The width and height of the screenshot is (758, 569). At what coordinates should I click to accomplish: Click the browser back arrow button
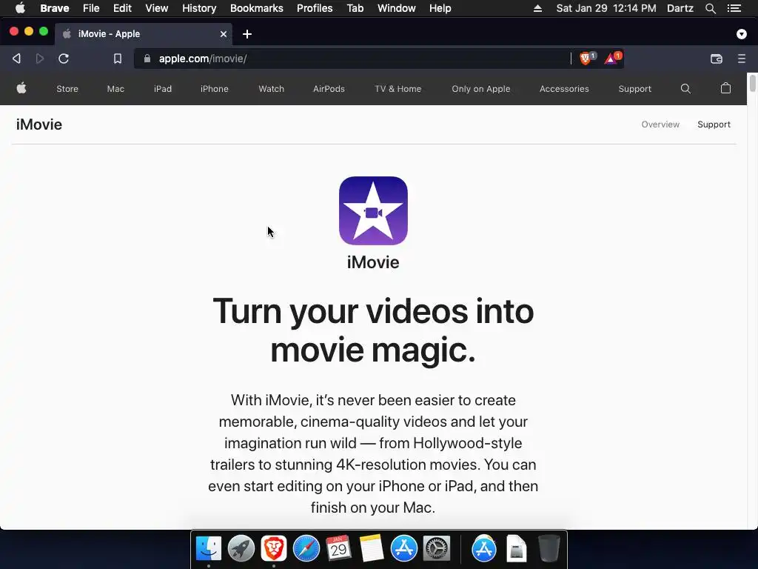pyautogui.click(x=16, y=59)
